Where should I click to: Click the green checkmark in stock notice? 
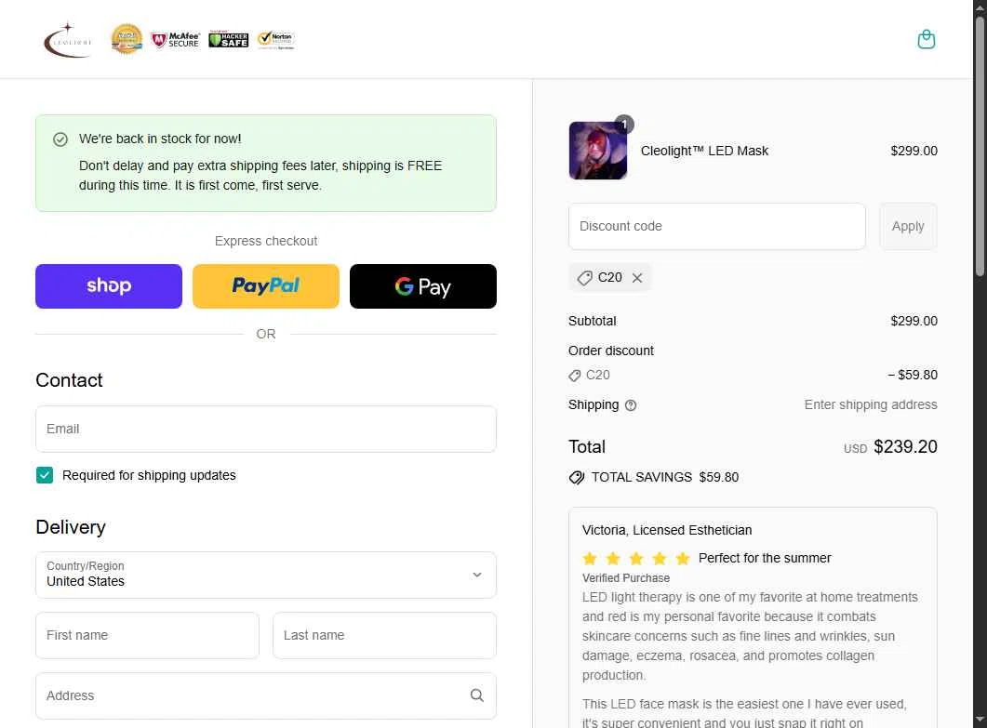click(60, 139)
